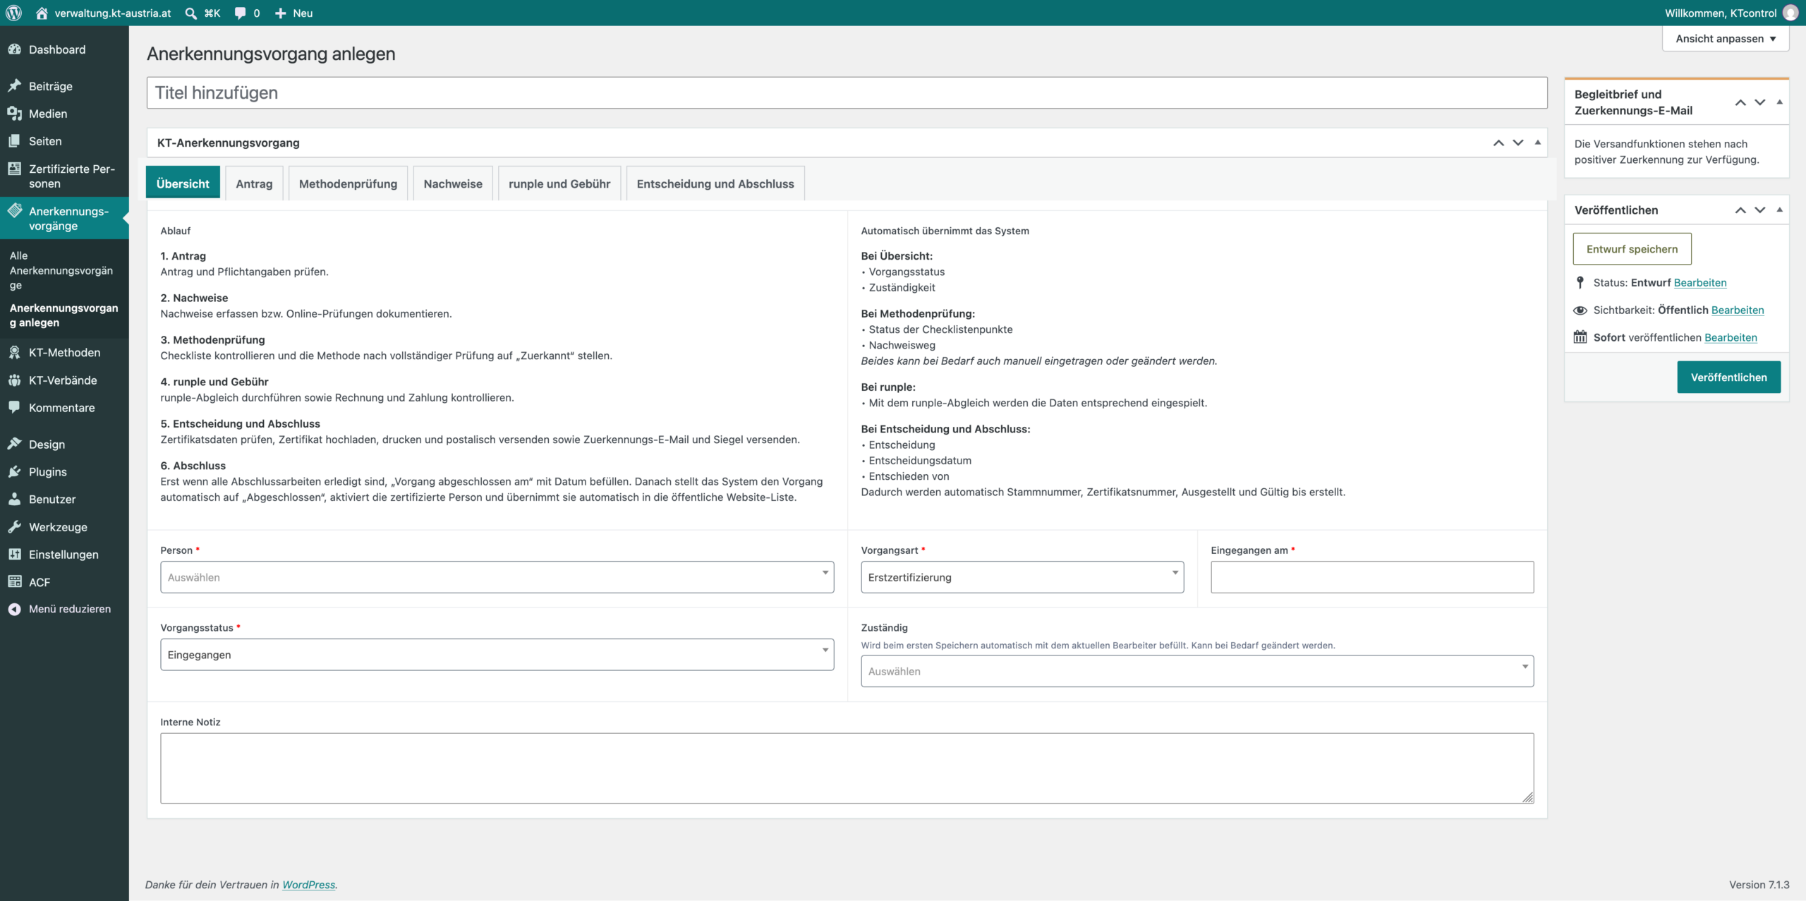The image size is (1806, 901).
Task: Click the plus Neu icon
Action: pyautogui.click(x=280, y=13)
